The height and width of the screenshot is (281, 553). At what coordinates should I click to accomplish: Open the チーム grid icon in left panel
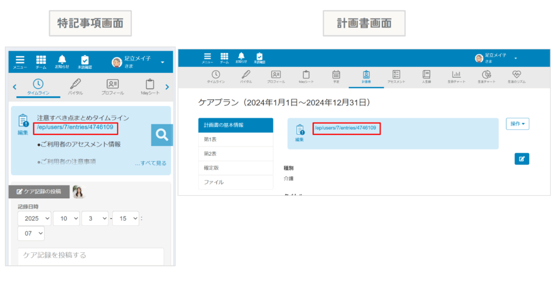point(41,62)
